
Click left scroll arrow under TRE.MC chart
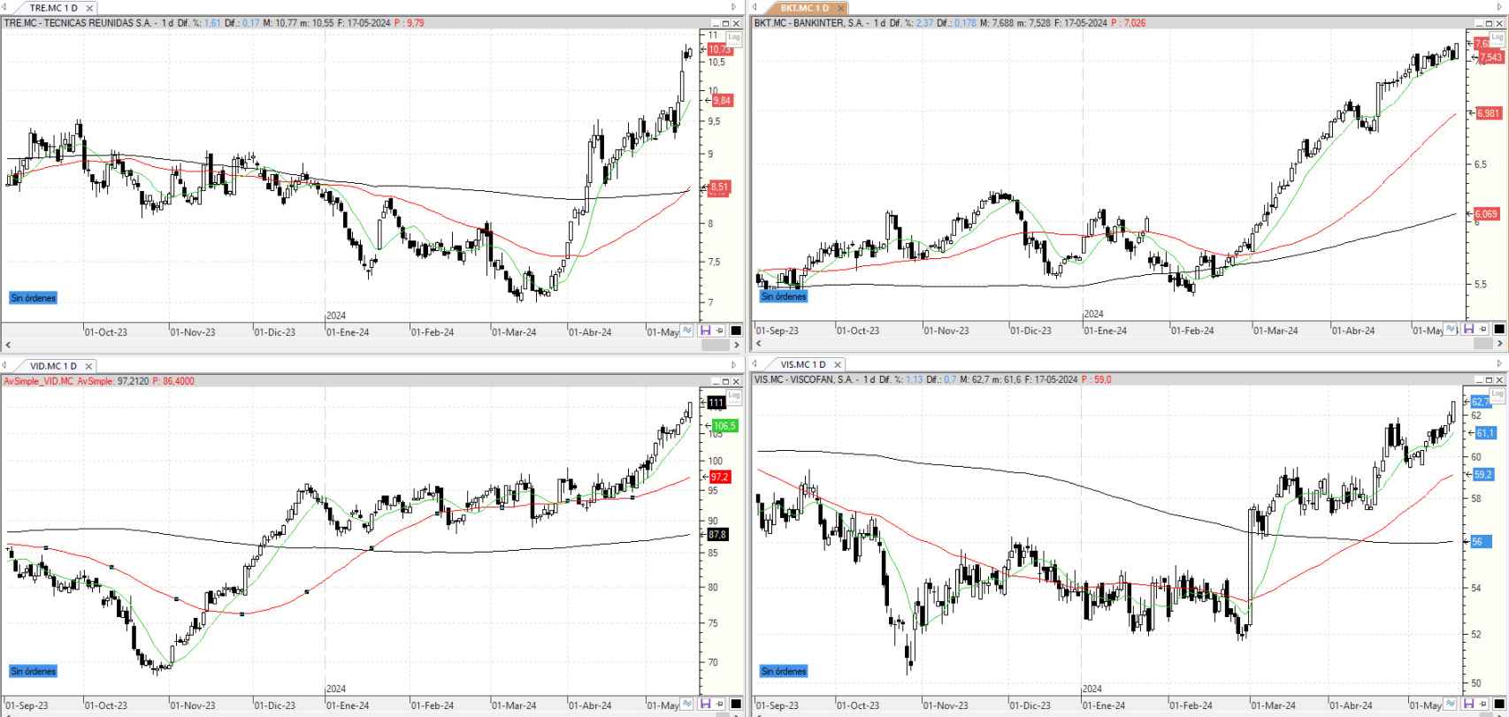pyautogui.click(x=8, y=345)
